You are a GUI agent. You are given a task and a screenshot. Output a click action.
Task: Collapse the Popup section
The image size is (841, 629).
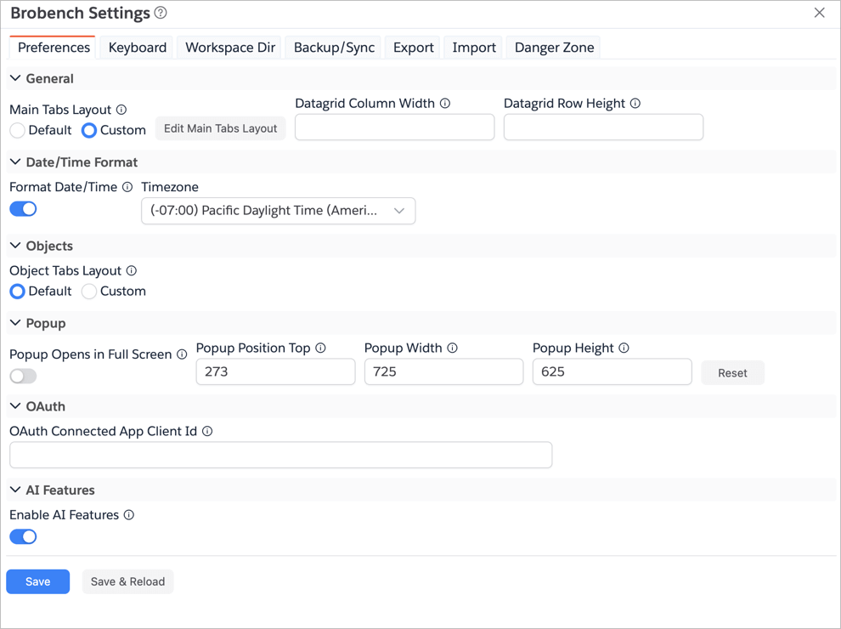(15, 323)
